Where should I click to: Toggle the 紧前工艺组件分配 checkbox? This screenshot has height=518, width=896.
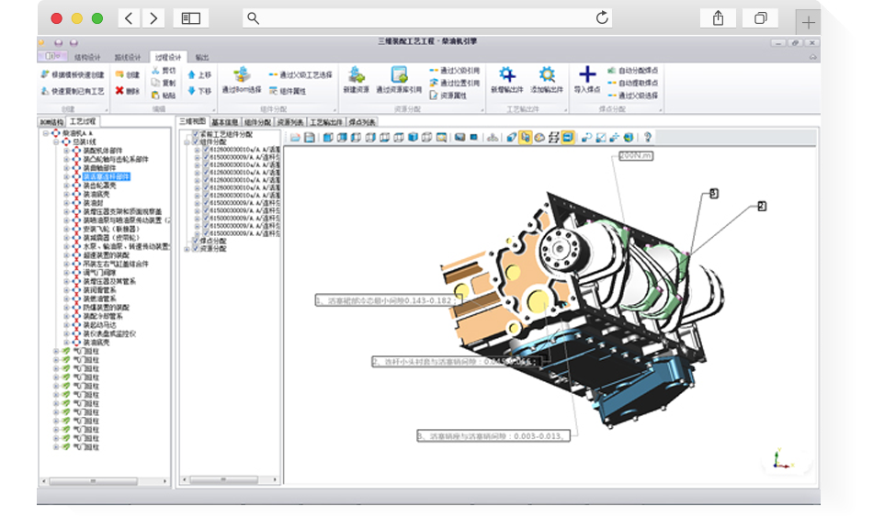point(196,133)
